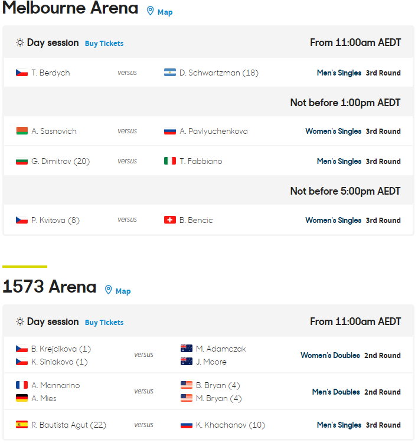Click the Italian flag beside T. Fabbiano
This screenshot has height=443, width=418.
tap(170, 162)
